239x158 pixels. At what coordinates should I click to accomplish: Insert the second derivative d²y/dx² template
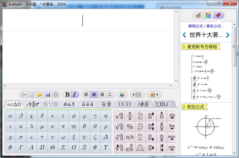(x=140, y=127)
